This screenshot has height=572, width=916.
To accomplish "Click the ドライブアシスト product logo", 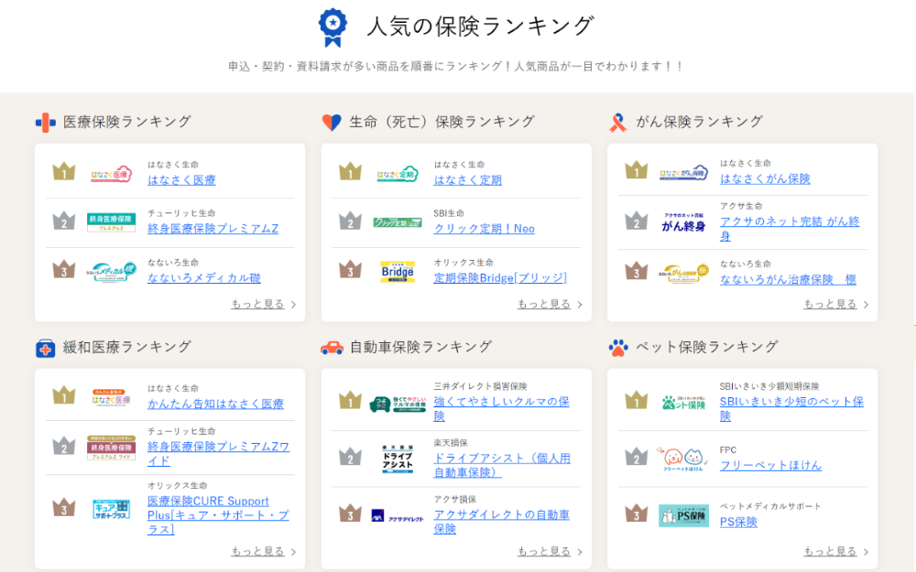I will click(x=398, y=459).
